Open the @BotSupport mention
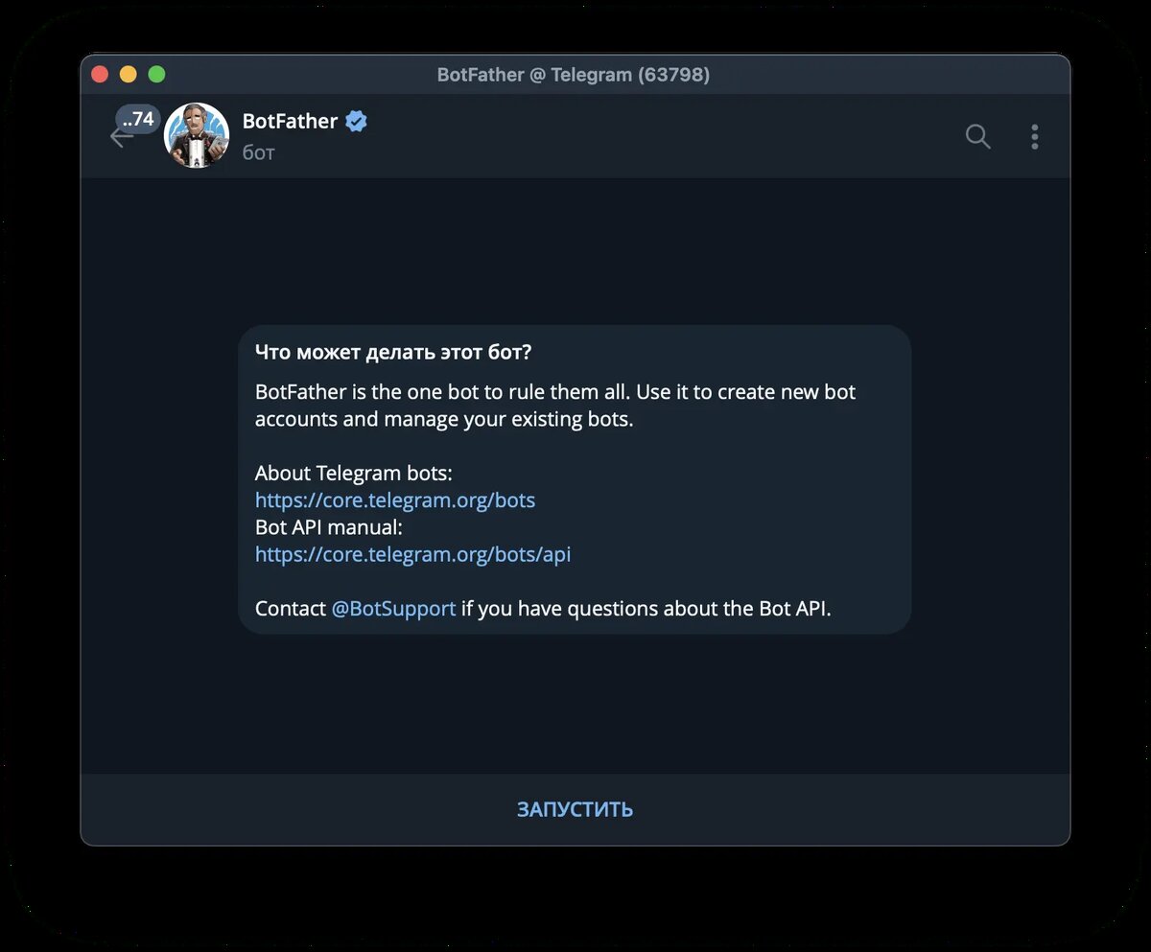Viewport: 1151px width, 952px height. tap(393, 609)
